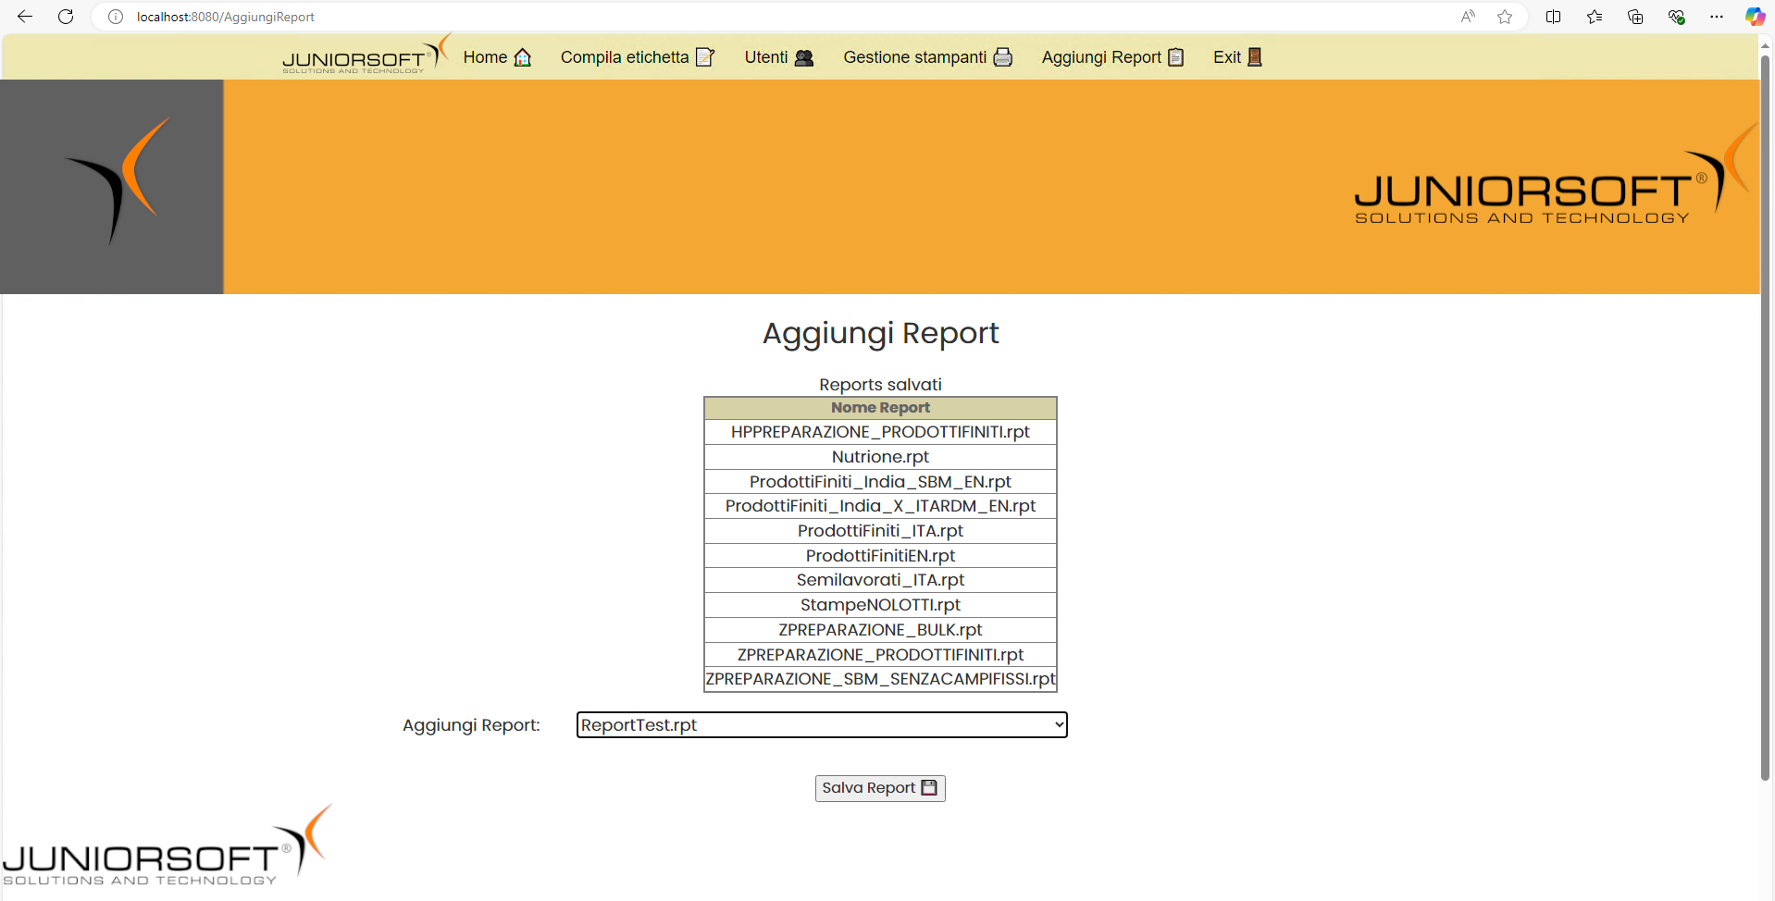Open the Collections icon
This screenshot has height=901, width=1775.
tap(1635, 17)
